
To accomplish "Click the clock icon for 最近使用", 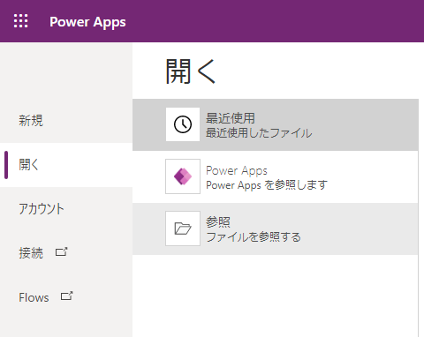I will coord(183,124).
